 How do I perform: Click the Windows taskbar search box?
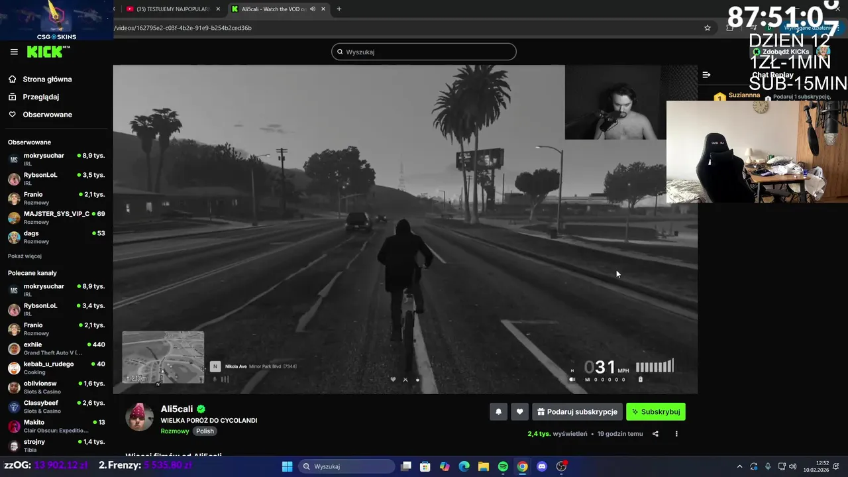(346, 466)
